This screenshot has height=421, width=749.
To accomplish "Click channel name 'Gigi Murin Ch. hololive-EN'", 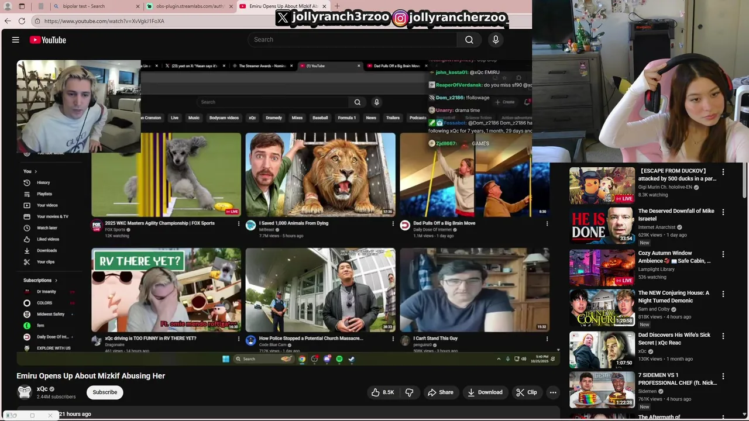I will [665, 187].
